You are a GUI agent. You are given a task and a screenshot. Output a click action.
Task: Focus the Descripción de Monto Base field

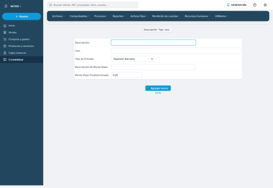(x=153, y=67)
